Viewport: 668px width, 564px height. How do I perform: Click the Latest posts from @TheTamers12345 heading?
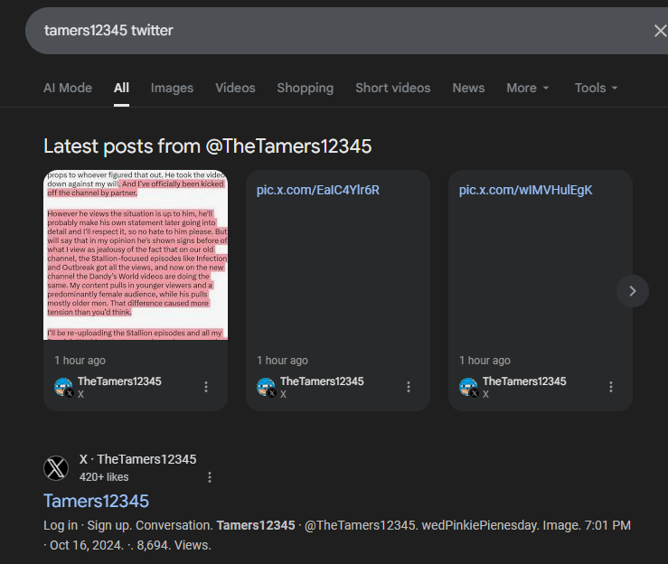pyautogui.click(x=208, y=146)
